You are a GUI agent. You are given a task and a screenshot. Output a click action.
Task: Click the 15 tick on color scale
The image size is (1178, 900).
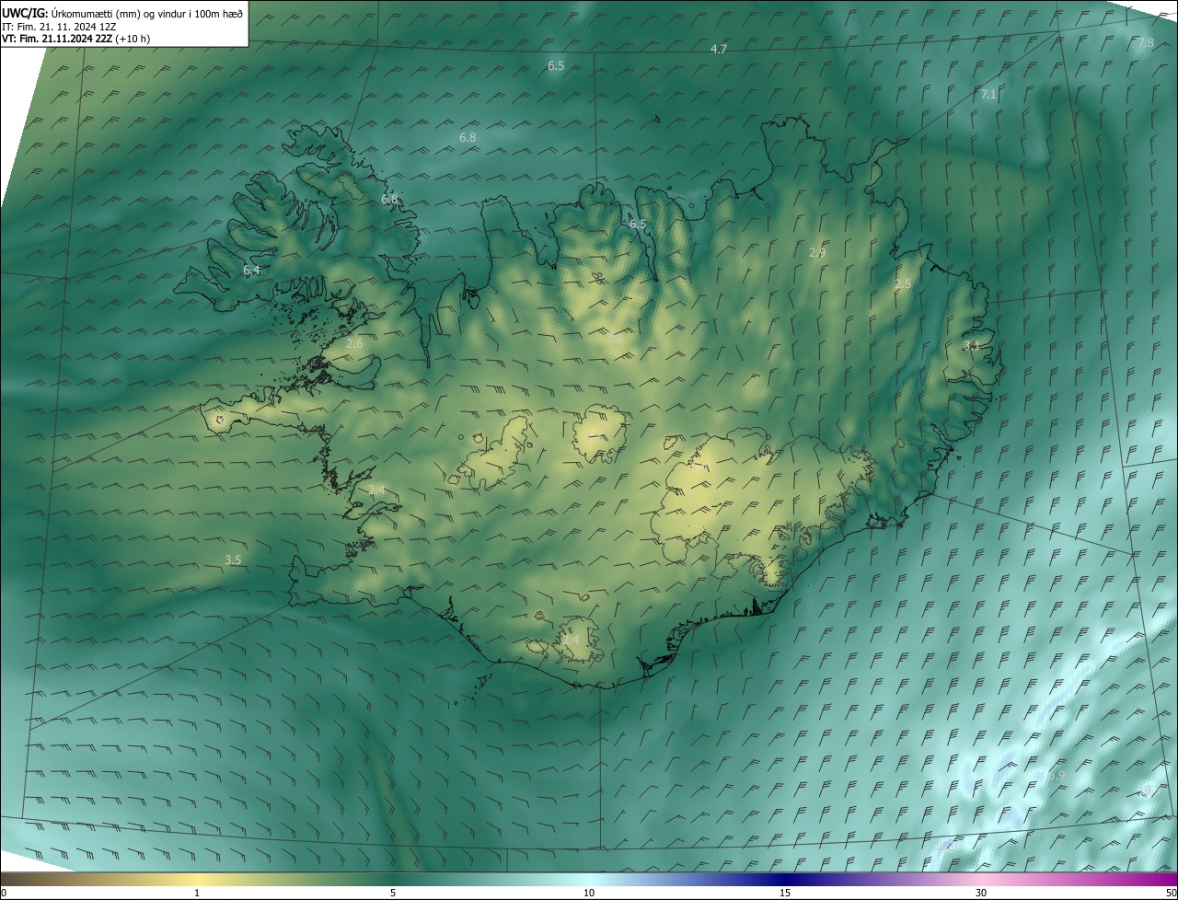(x=785, y=893)
